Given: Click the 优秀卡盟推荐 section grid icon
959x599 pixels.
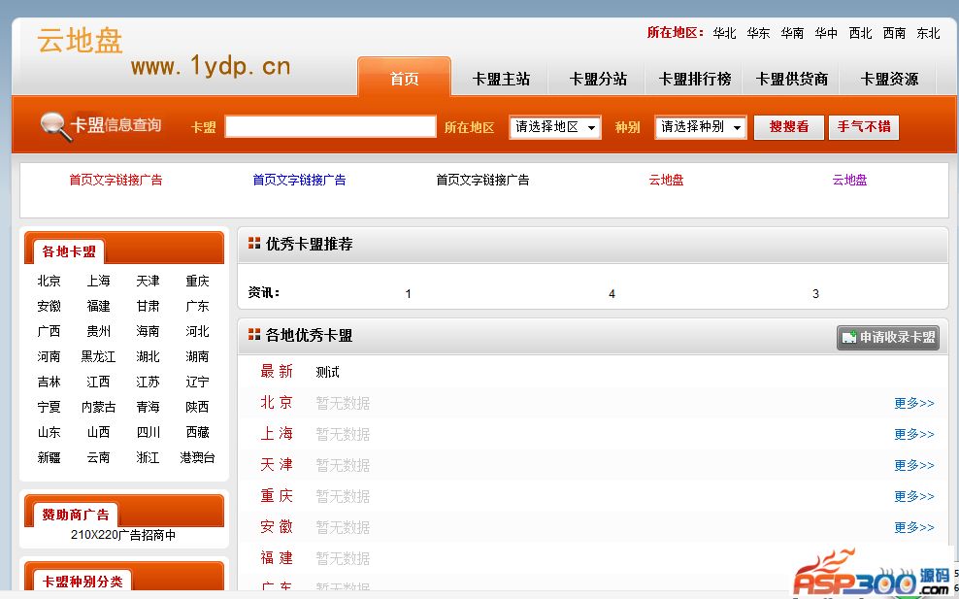Looking at the screenshot, I should pos(253,244).
